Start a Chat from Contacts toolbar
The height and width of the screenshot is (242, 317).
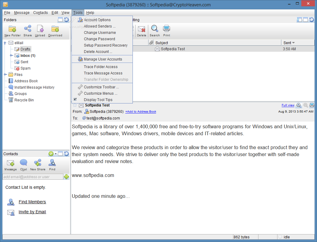coord(24,163)
